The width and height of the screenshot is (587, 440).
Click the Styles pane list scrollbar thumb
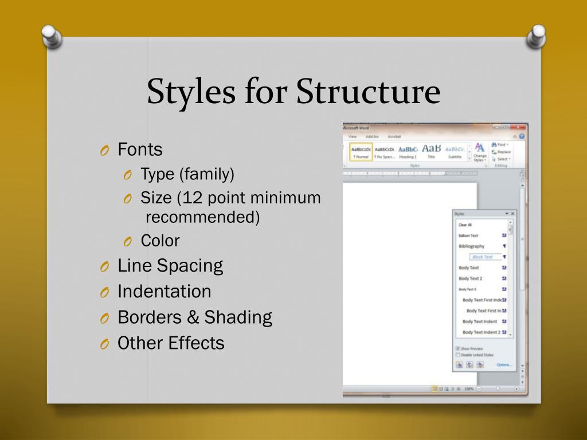(x=510, y=230)
